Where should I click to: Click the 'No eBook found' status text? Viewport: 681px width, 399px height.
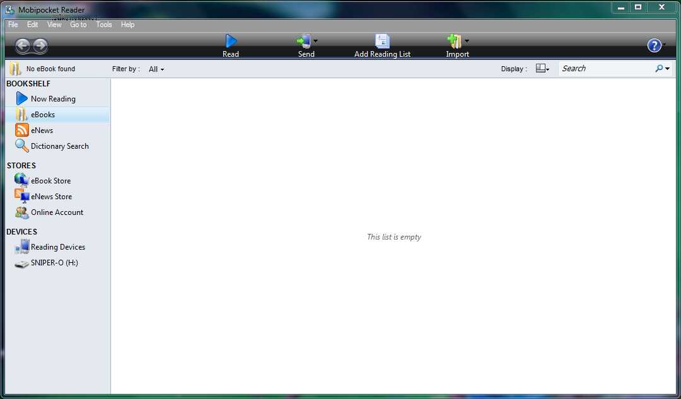(50, 69)
